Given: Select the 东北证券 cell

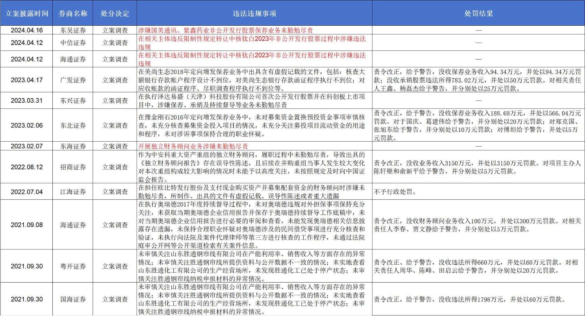Looking at the screenshot, I should point(73,125).
